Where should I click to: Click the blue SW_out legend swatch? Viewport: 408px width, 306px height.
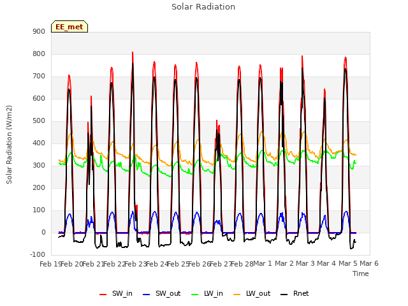pos(147,295)
